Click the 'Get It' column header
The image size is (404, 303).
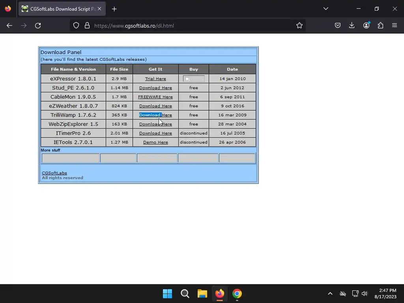(x=155, y=69)
